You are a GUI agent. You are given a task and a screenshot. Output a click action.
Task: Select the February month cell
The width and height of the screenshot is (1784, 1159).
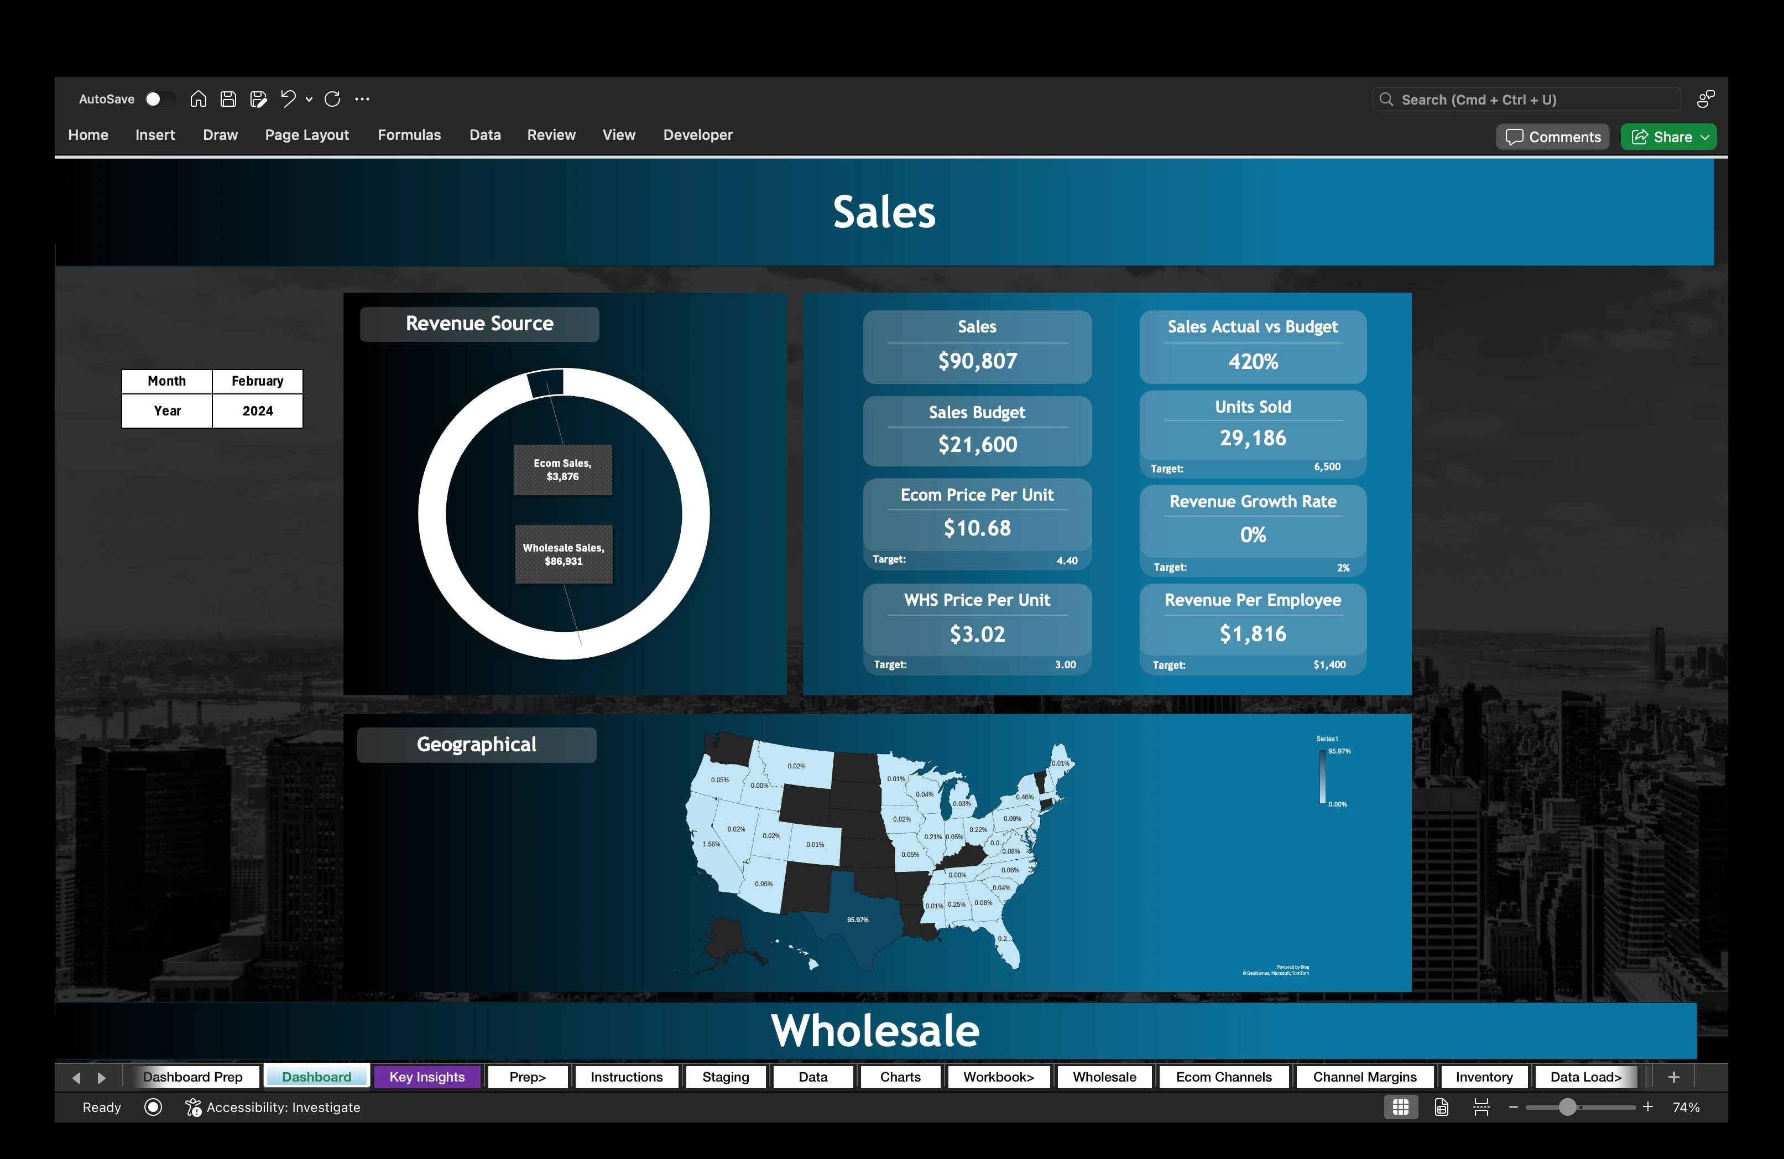[x=257, y=381]
